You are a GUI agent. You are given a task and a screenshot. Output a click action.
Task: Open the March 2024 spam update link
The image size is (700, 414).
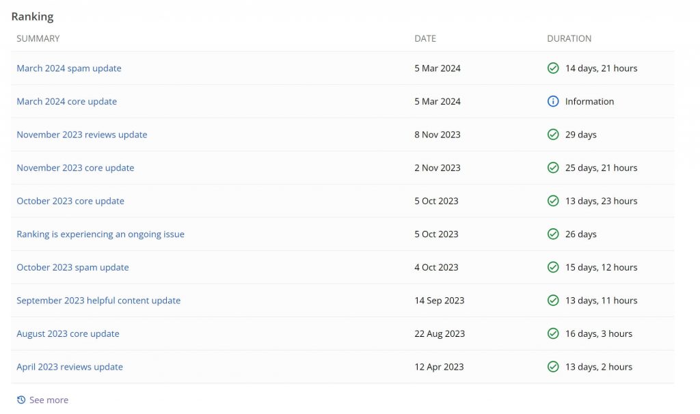coord(69,68)
